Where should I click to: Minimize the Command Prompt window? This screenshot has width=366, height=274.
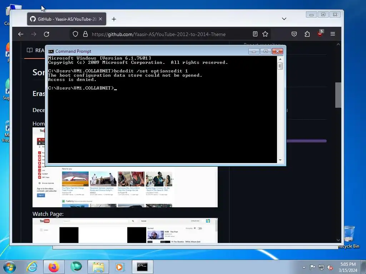click(x=254, y=51)
